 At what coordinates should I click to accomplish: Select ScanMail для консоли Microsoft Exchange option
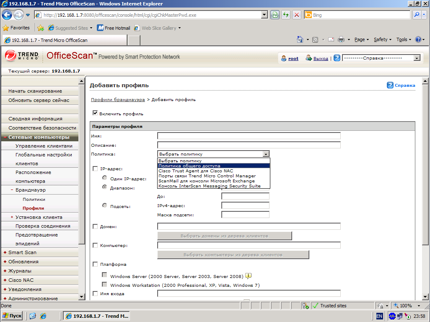[x=214, y=181]
